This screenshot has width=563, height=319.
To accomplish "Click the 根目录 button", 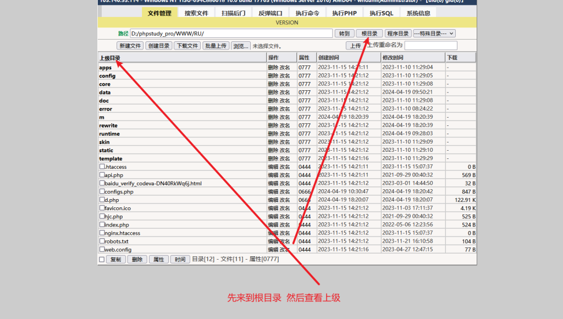I will pyautogui.click(x=369, y=34).
